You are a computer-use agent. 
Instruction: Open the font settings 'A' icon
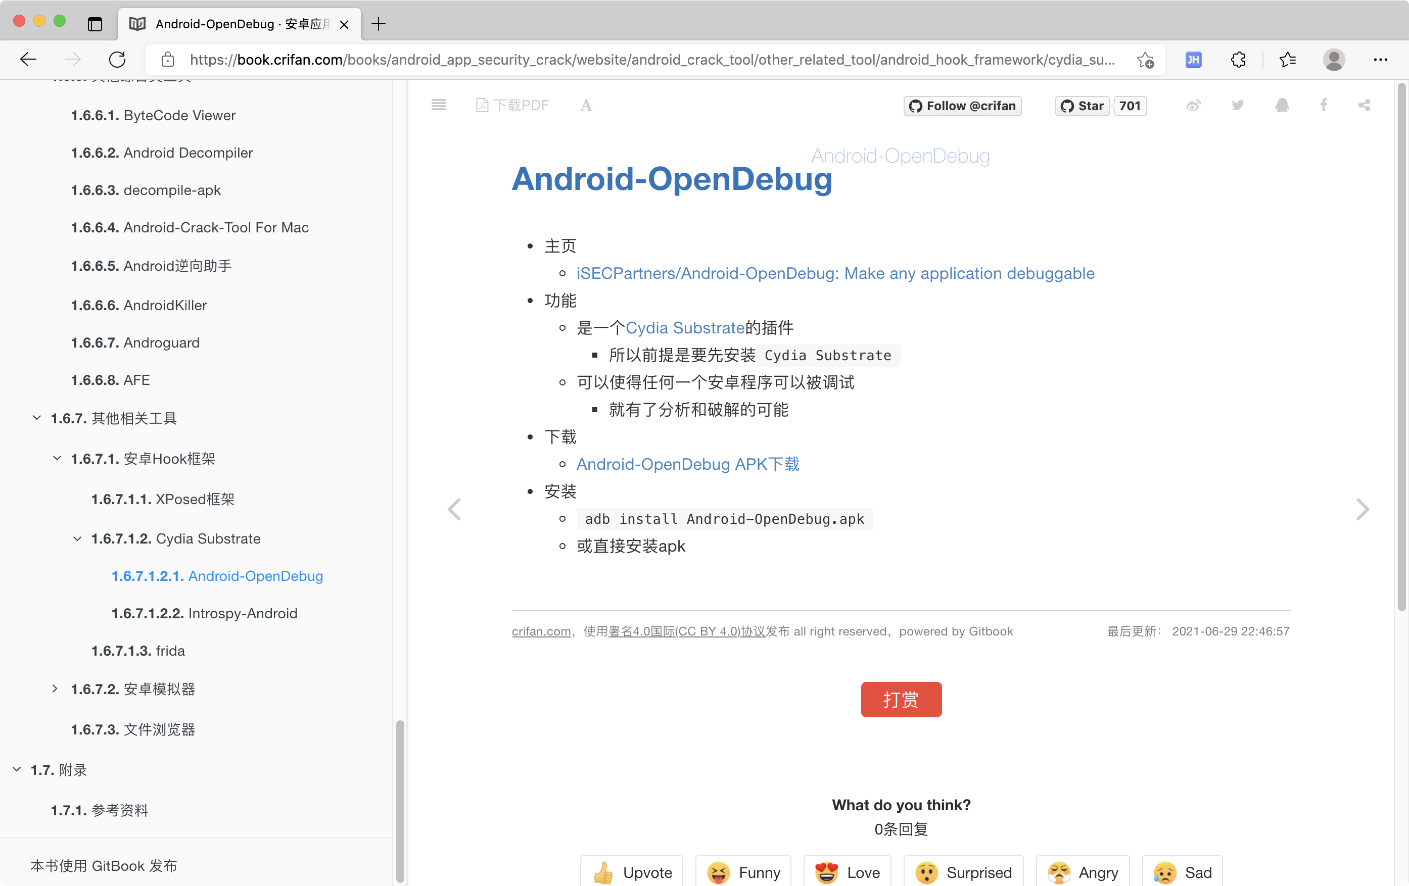tap(586, 105)
